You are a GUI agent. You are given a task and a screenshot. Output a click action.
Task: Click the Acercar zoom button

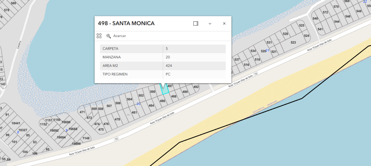116,36
